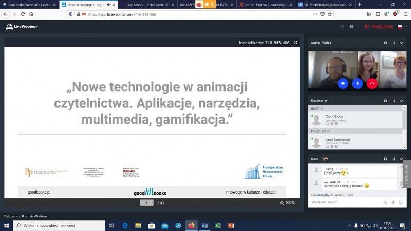Viewport: 411px width, 231px height.
Task: Mute the microphone using the blue mic button
Action: point(358,83)
